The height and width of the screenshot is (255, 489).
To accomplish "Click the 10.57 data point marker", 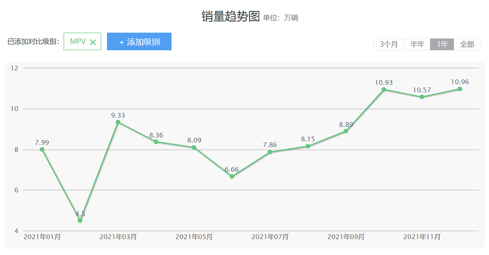I will [x=422, y=97].
